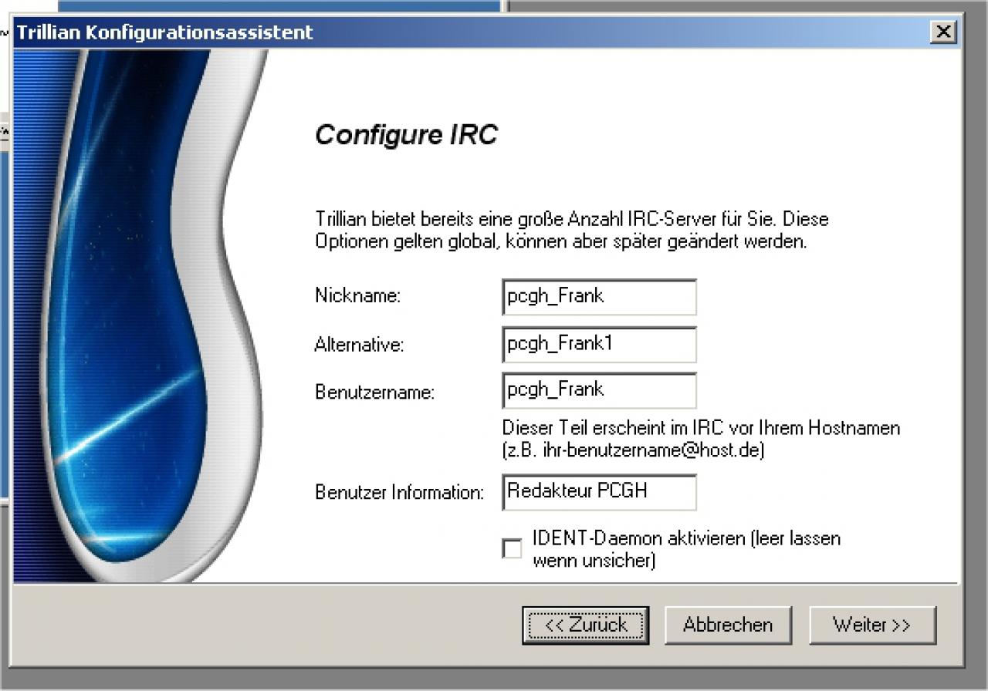Cancel setup with the Abbrechen button
The width and height of the screenshot is (988, 691).
727,625
